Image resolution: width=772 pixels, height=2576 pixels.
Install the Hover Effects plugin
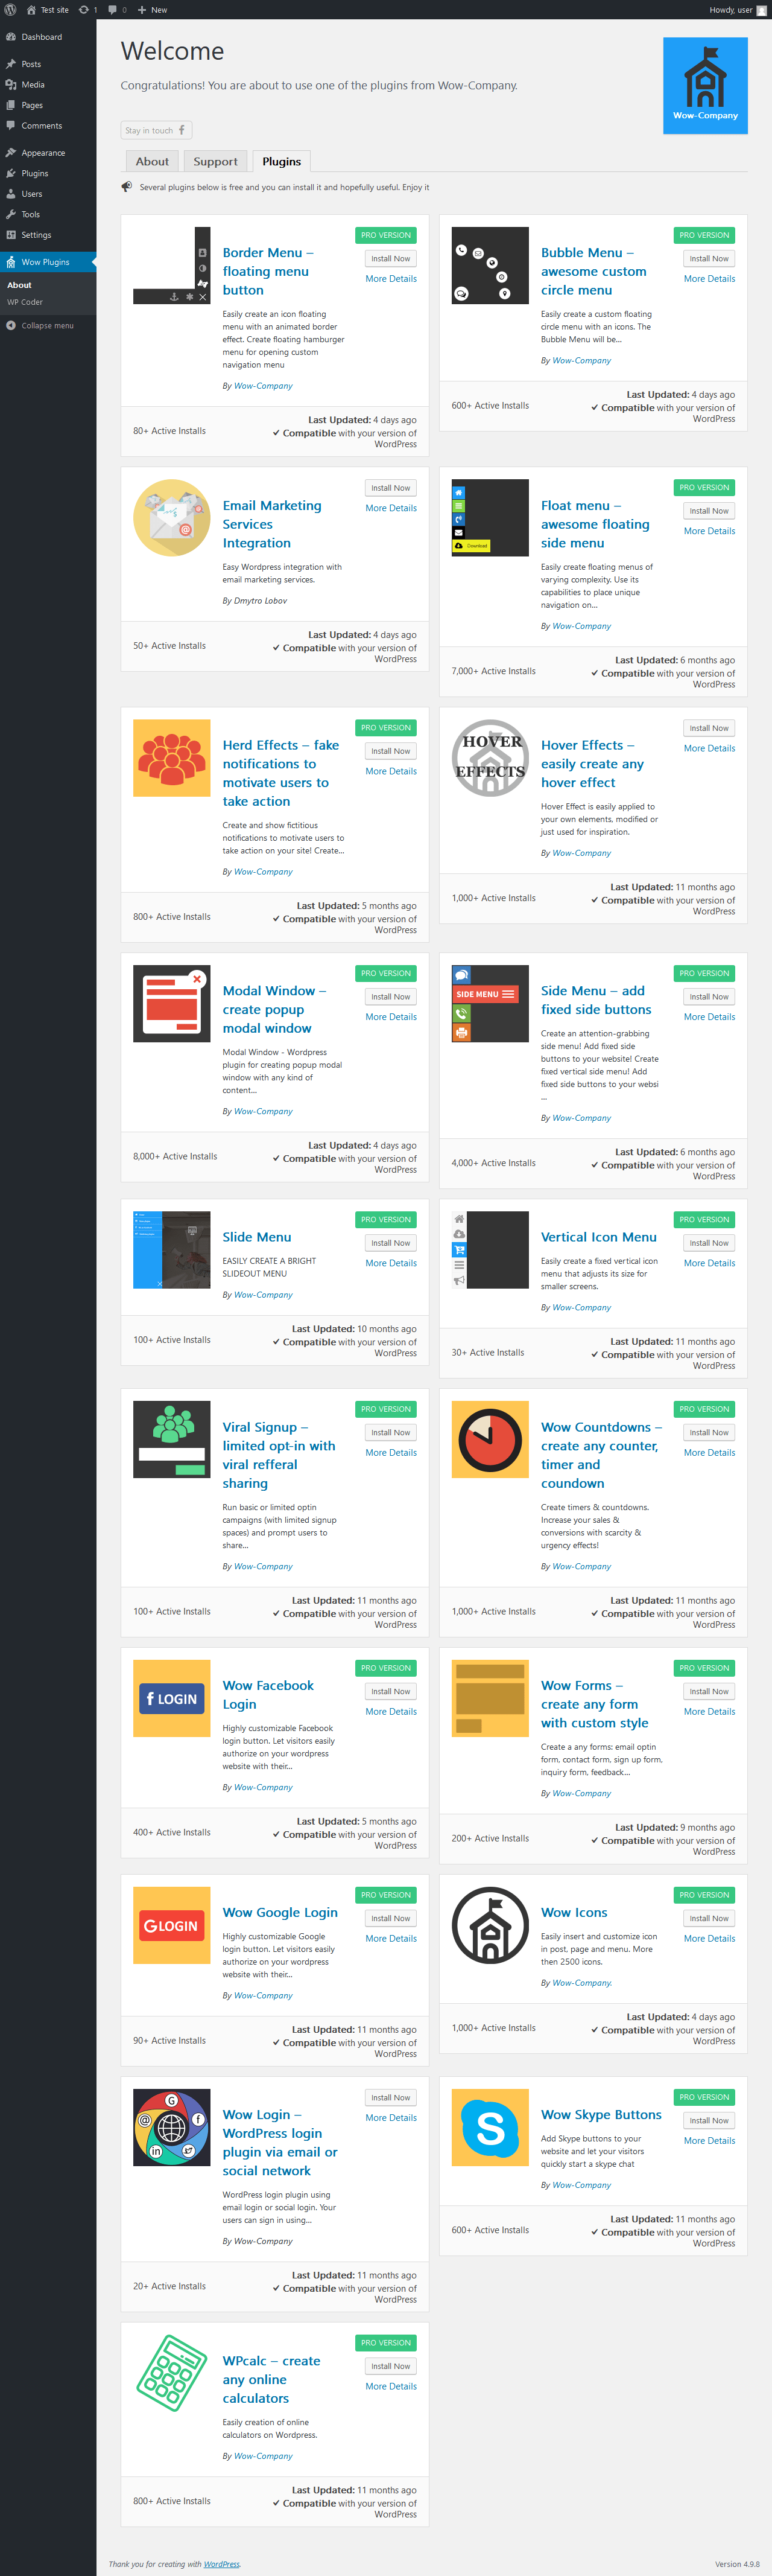[x=709, y=728]
